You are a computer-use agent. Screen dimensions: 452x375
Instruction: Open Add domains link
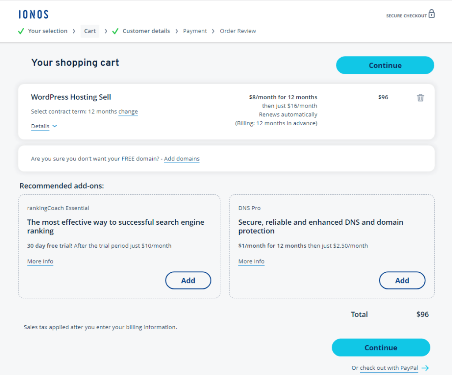(181, 159)
